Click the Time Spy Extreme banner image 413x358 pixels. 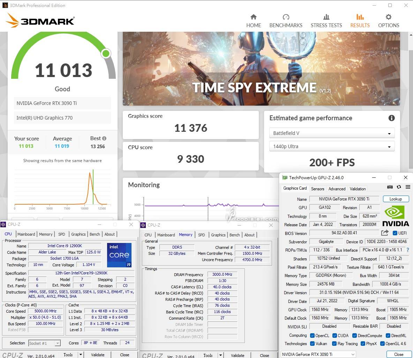(261, 68)
